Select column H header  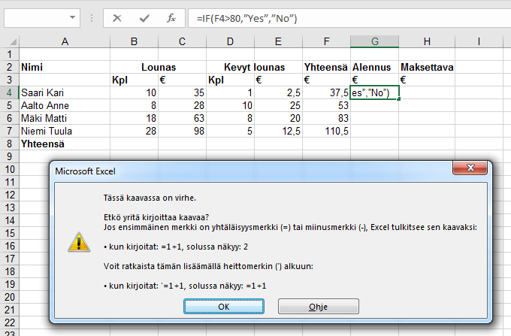427,41
